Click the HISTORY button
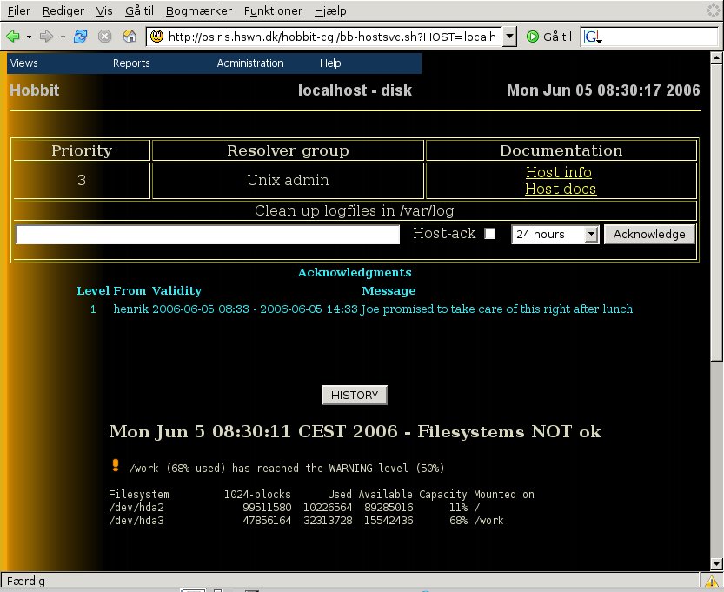 [355, 395]
